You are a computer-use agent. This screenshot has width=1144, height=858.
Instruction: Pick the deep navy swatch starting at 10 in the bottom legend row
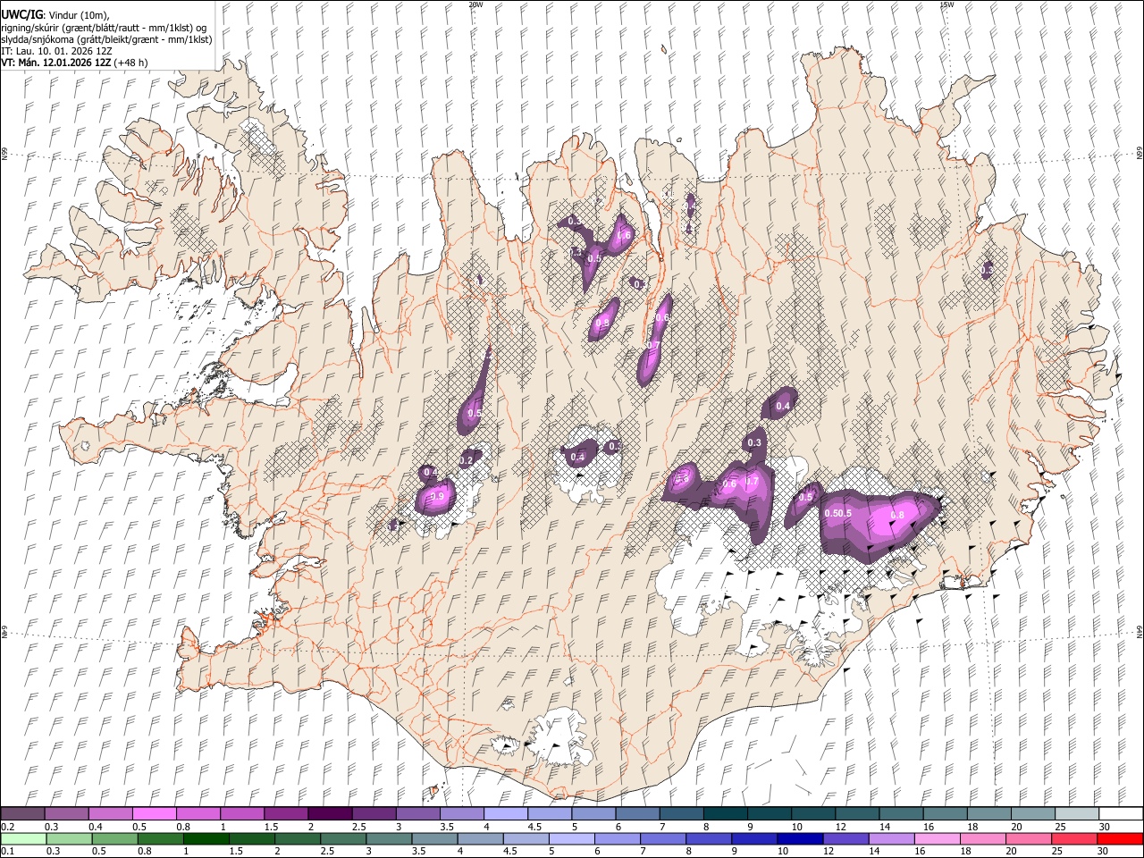point(800,838)
